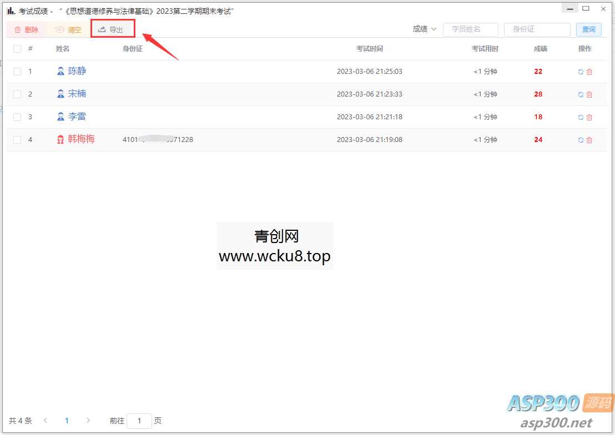This screenshot has width=615, height=435.
Task: Check the select-all checkbox in header row
Action: 17,49
